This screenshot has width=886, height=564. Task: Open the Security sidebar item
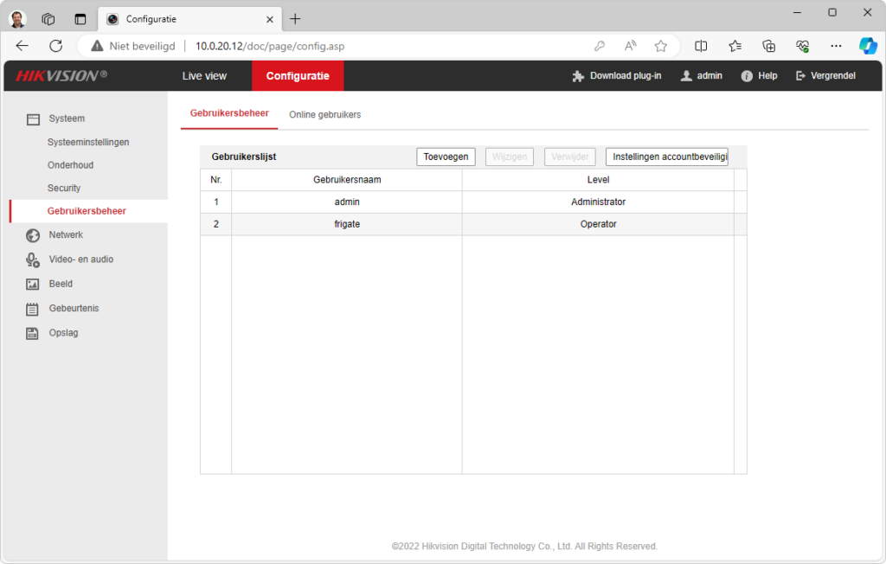(64, 188)
